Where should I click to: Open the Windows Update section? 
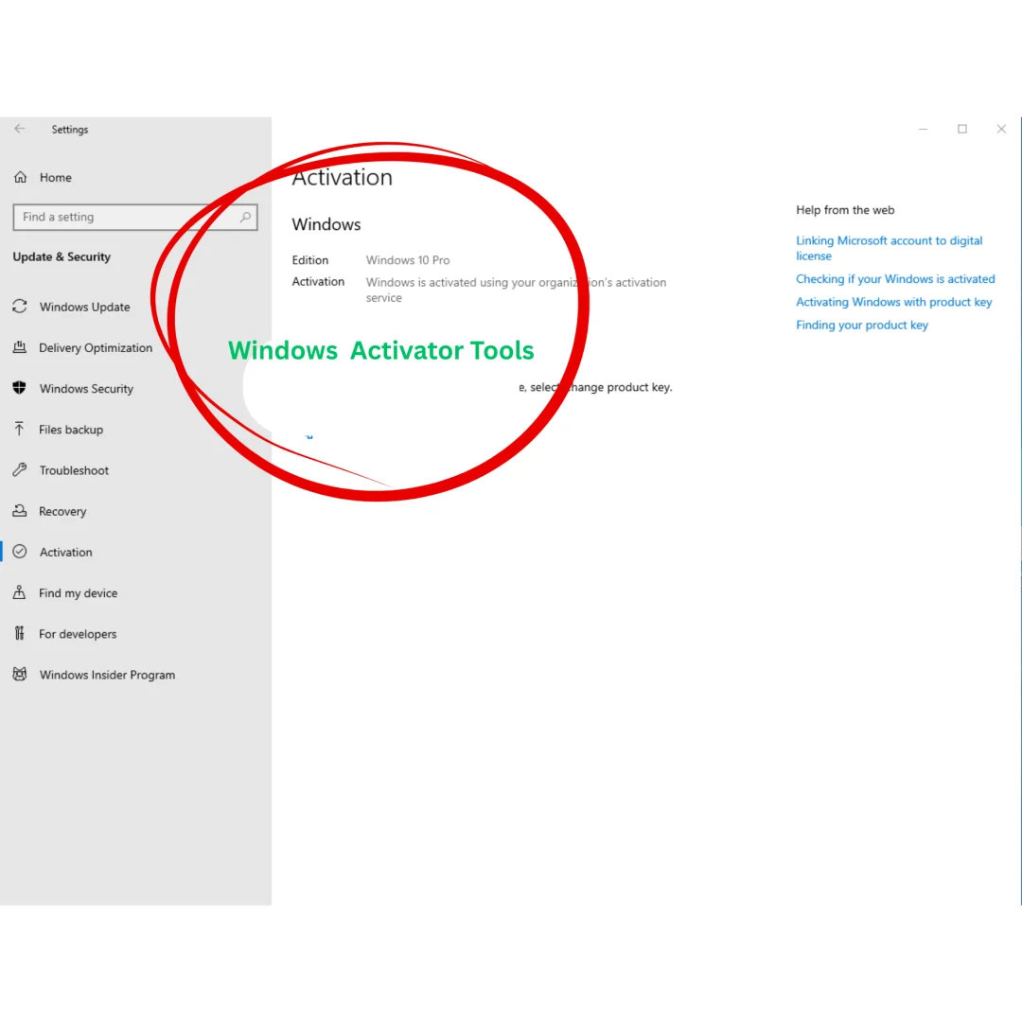[x=84, y=308]
